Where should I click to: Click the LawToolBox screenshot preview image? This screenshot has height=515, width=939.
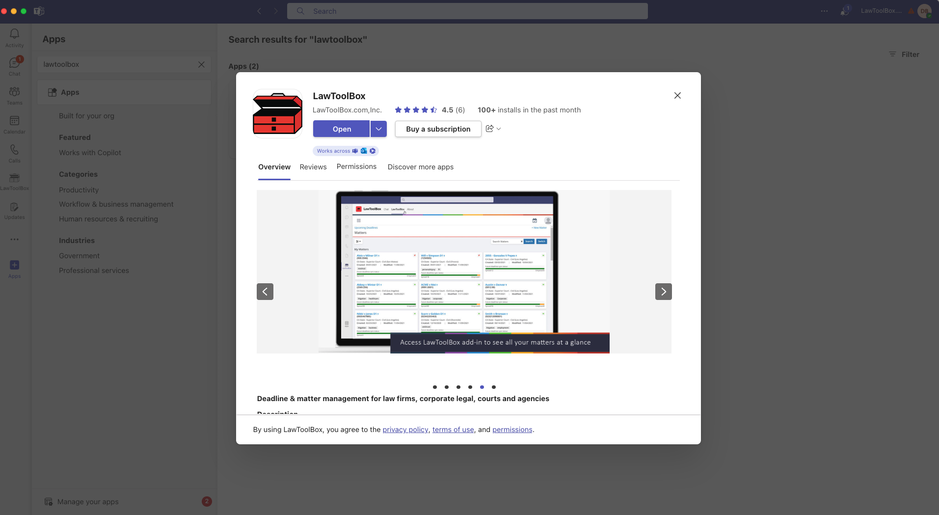464,271
